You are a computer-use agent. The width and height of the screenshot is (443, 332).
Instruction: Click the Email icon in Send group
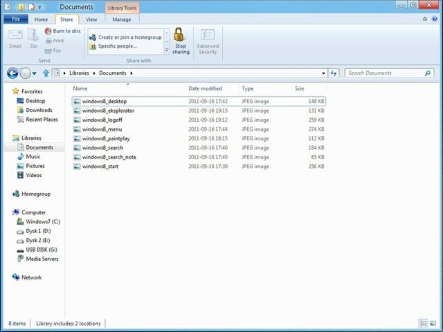[15, 35]
